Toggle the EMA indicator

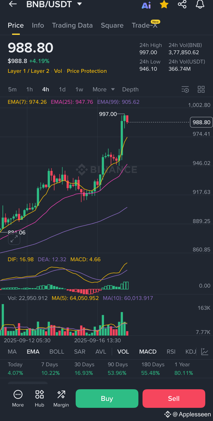[33, 352]
